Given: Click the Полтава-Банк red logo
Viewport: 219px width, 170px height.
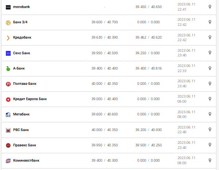Looking at the screenshot, I should (x=8, y=84).
